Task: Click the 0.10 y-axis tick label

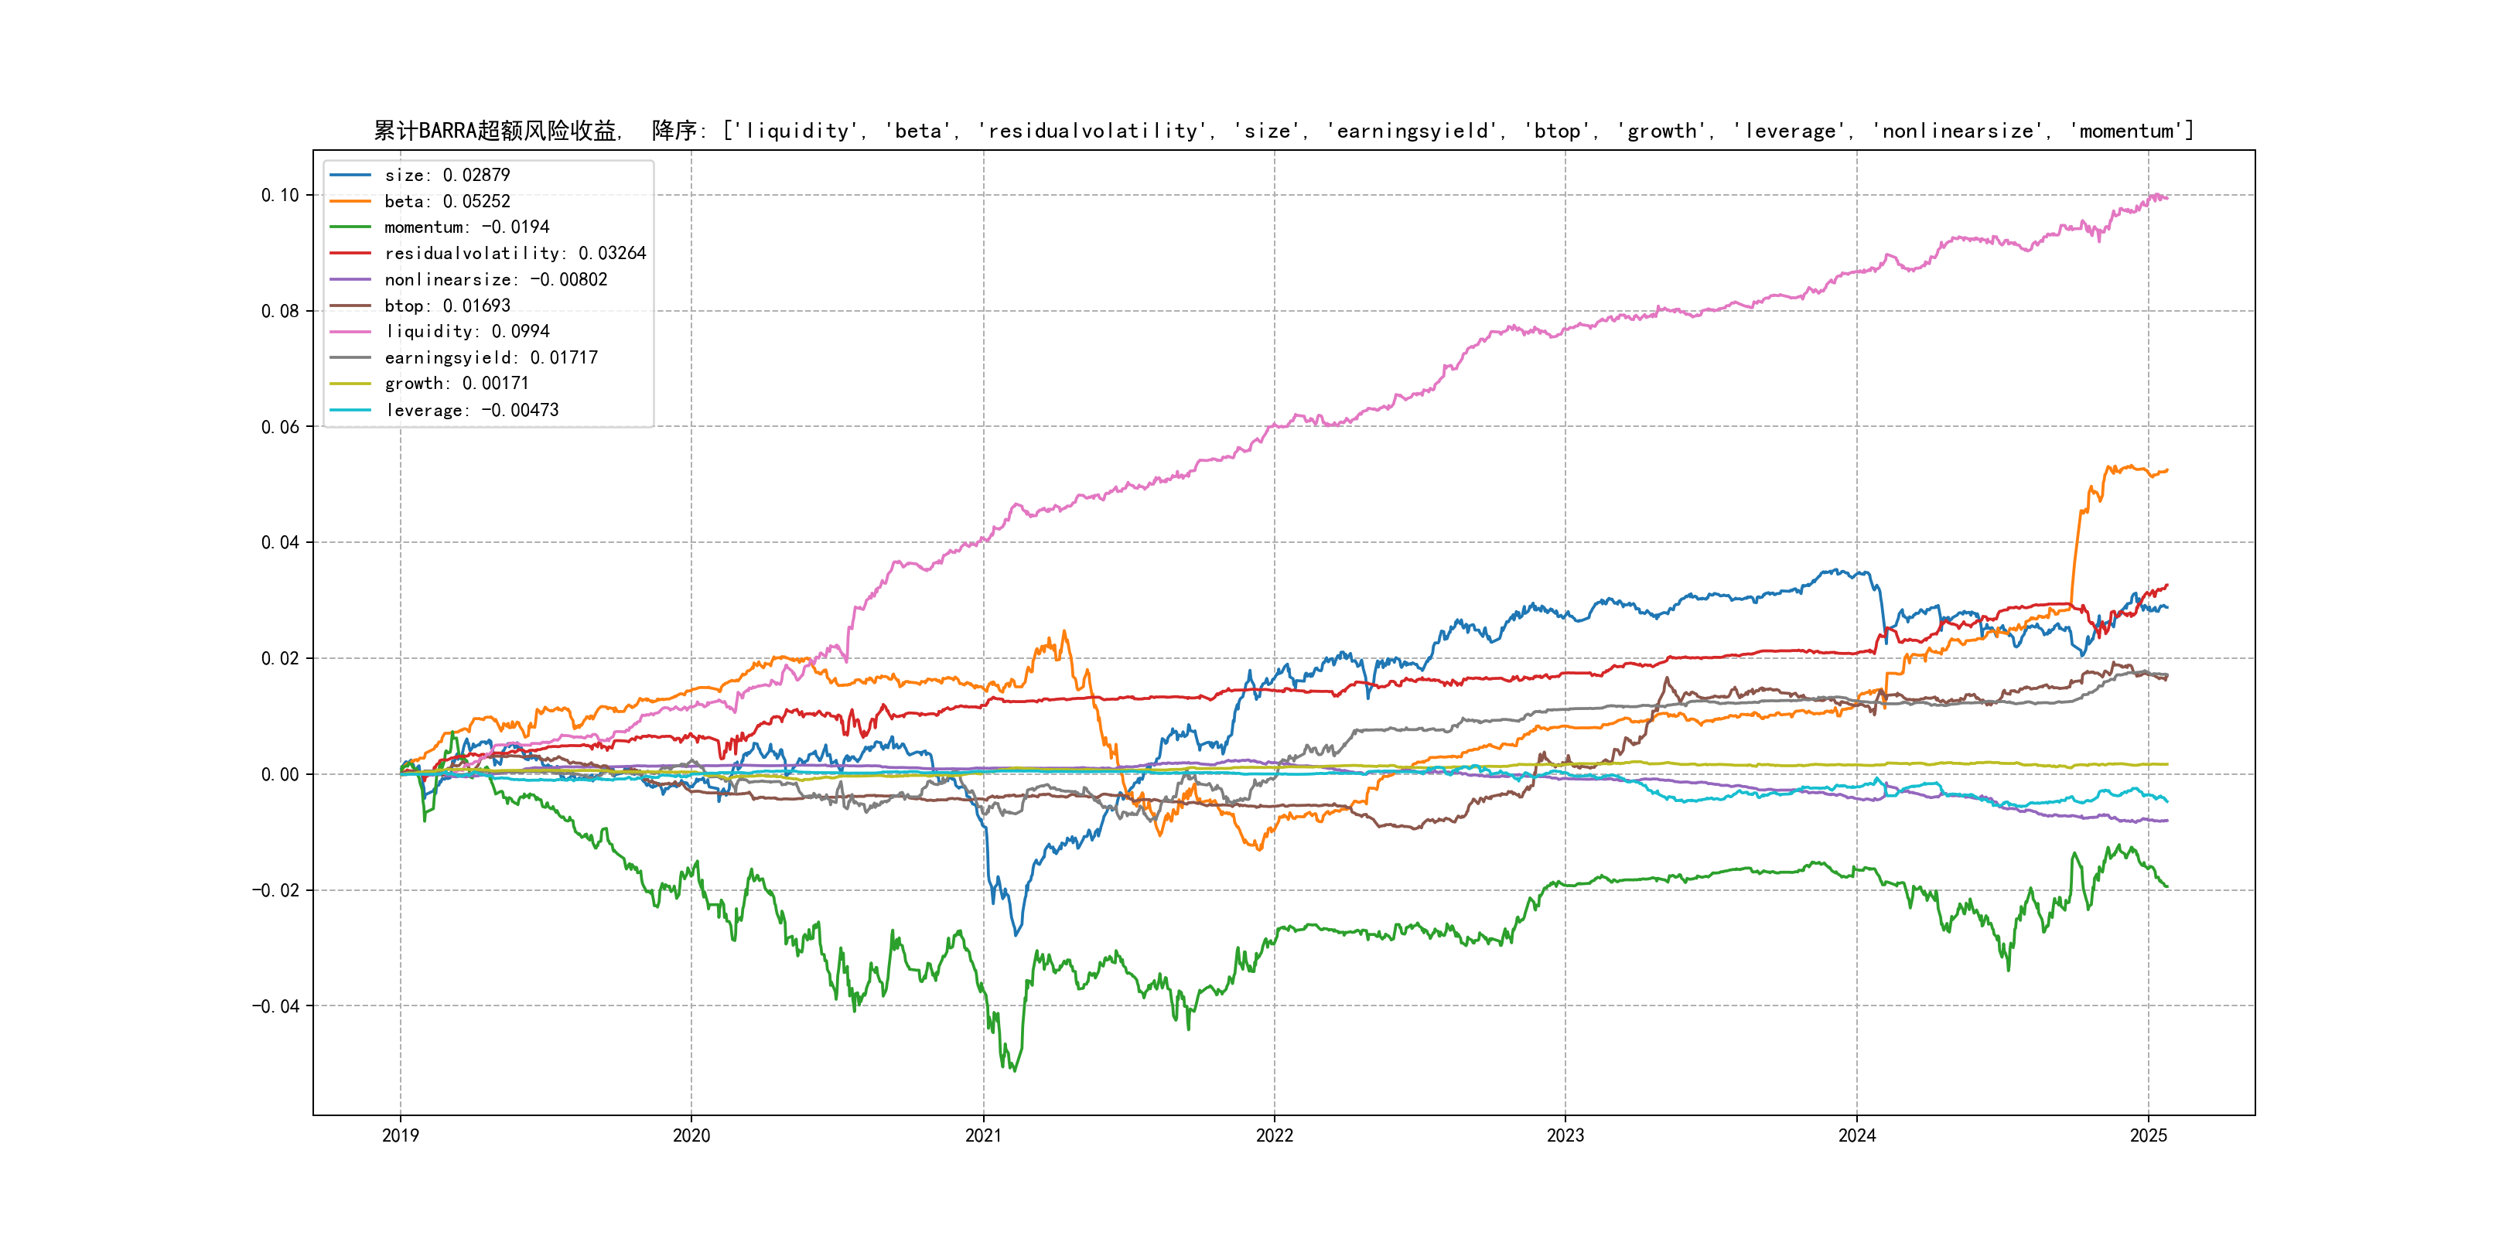Action: pyautogui.click(x=279, y=195)
